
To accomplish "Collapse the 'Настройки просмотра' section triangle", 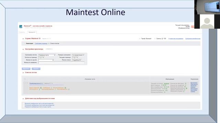I will [23, 49].
